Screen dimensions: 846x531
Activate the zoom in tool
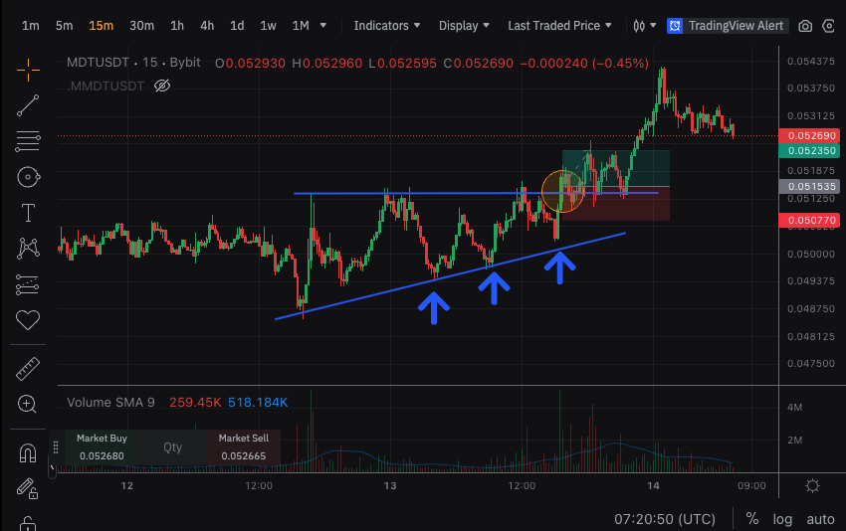27,404
